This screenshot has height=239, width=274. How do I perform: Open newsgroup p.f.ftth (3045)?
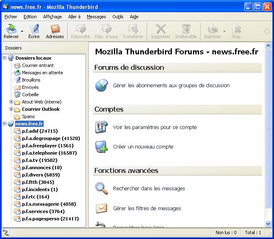coord(38,182)
